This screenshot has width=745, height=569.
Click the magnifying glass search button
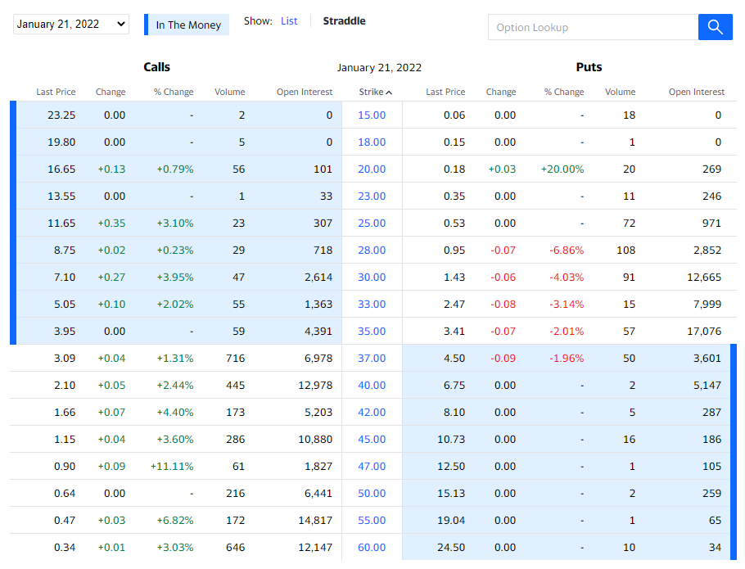(x=715, y=27)
